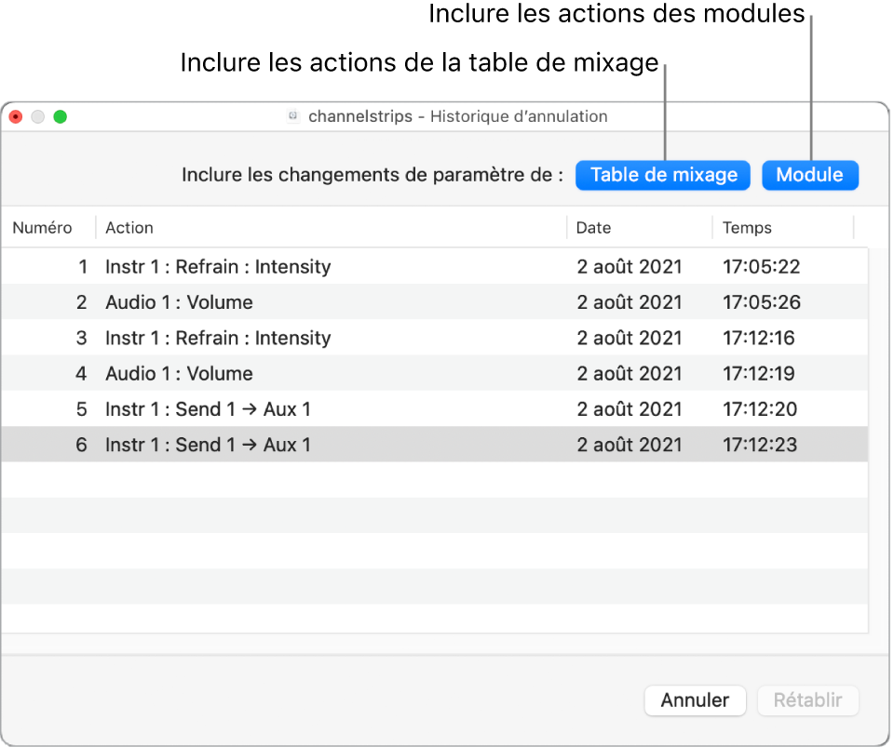
Task: Select the highlighted step 6 entry
Action: 279,445
